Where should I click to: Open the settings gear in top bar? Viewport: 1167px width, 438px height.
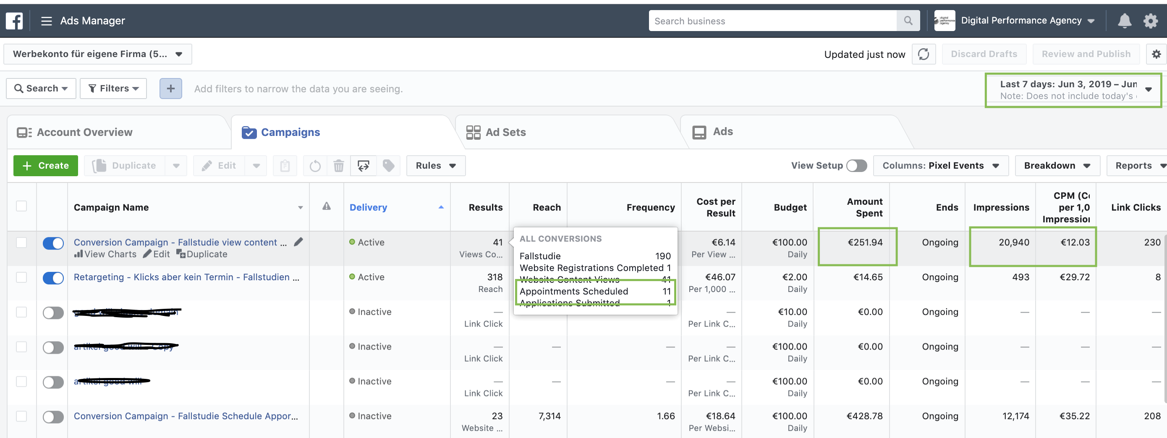(1150, 21)
